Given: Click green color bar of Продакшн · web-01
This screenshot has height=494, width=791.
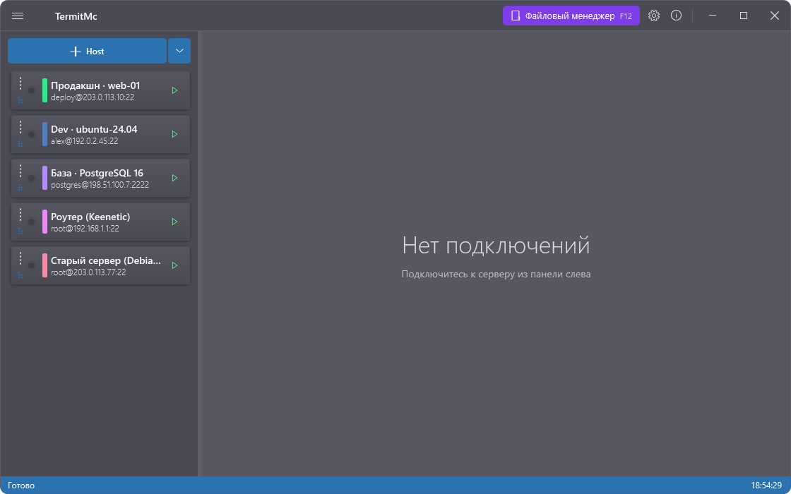Looking at the screenshot, I should point(45,90).
